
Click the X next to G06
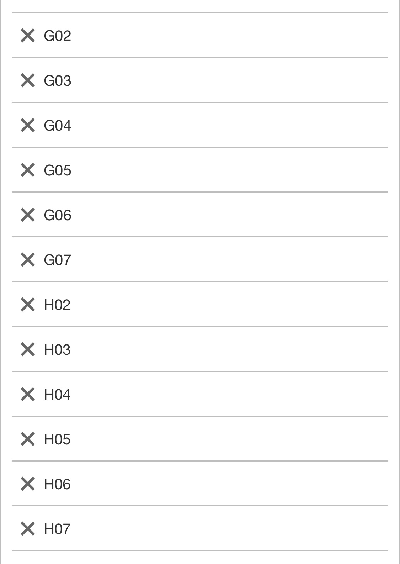[28, 215]
